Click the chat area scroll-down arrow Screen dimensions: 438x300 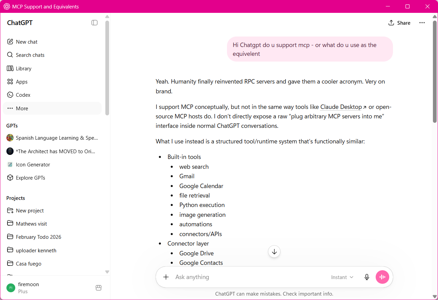(x=435, y=297)
